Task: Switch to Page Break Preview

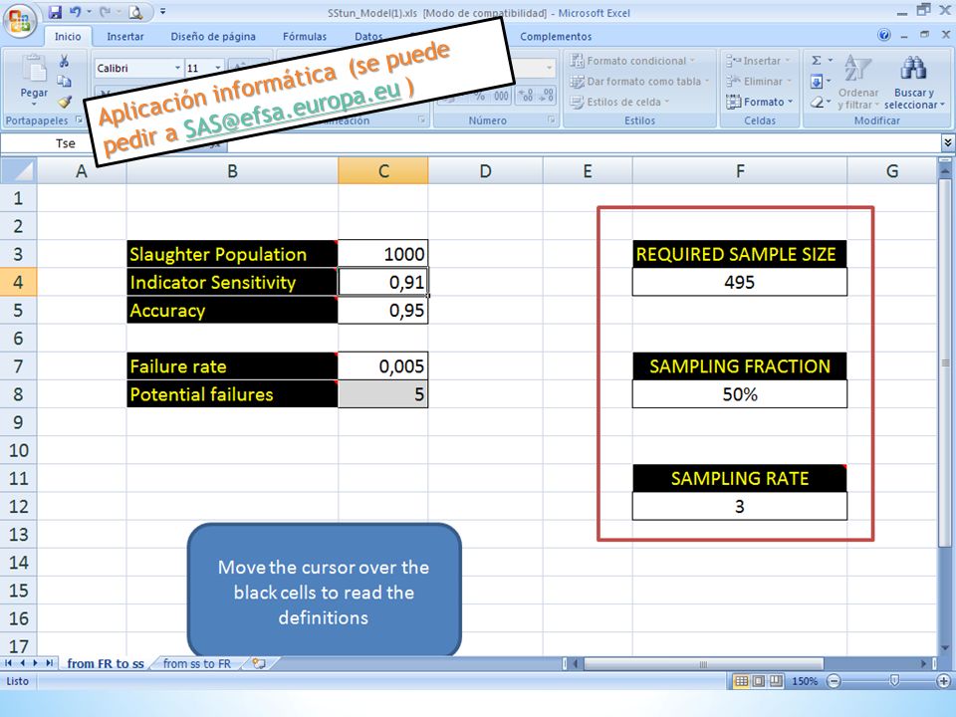Action: tap(776, 681)
